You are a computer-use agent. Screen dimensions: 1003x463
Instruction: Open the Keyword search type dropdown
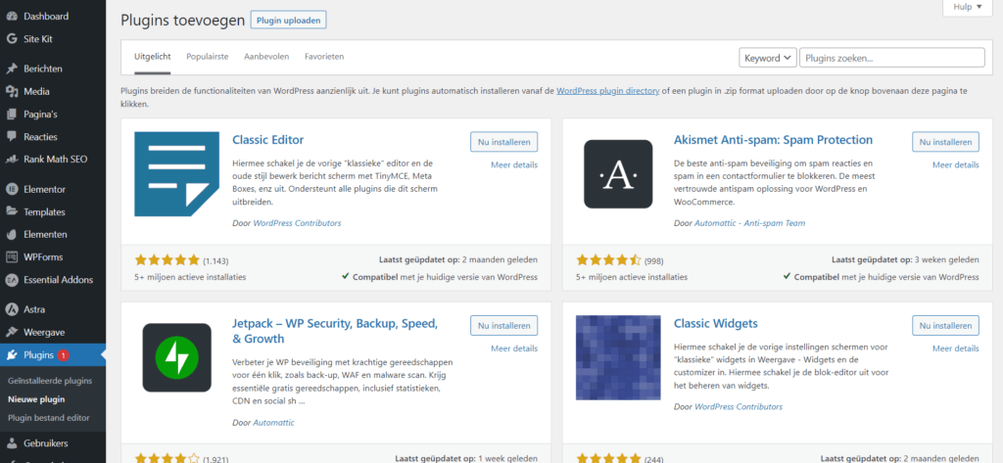click(x=768, y=58)
